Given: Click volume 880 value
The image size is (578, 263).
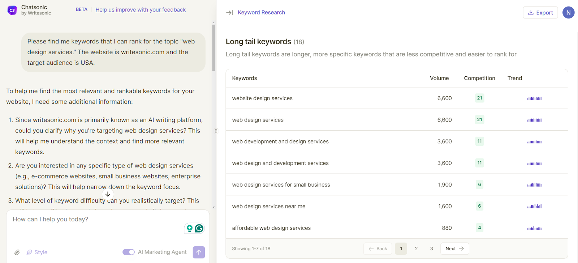Looking at the screenshot, I should 447,228.
